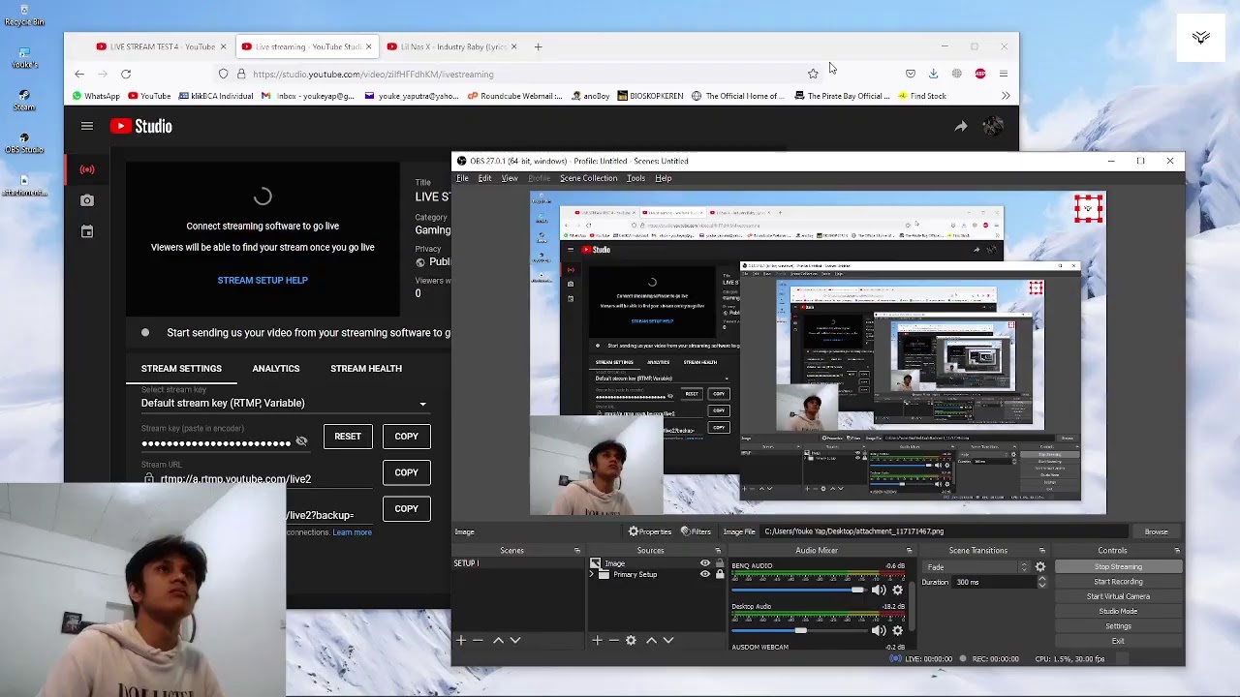1240x697 pixels.
Task: Open Desktop Audio settings gear
Action: 897,631
